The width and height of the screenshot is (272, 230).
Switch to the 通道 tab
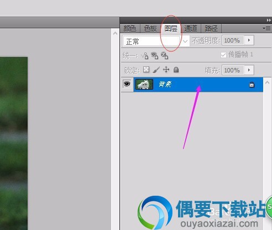[x=191, y=29]
